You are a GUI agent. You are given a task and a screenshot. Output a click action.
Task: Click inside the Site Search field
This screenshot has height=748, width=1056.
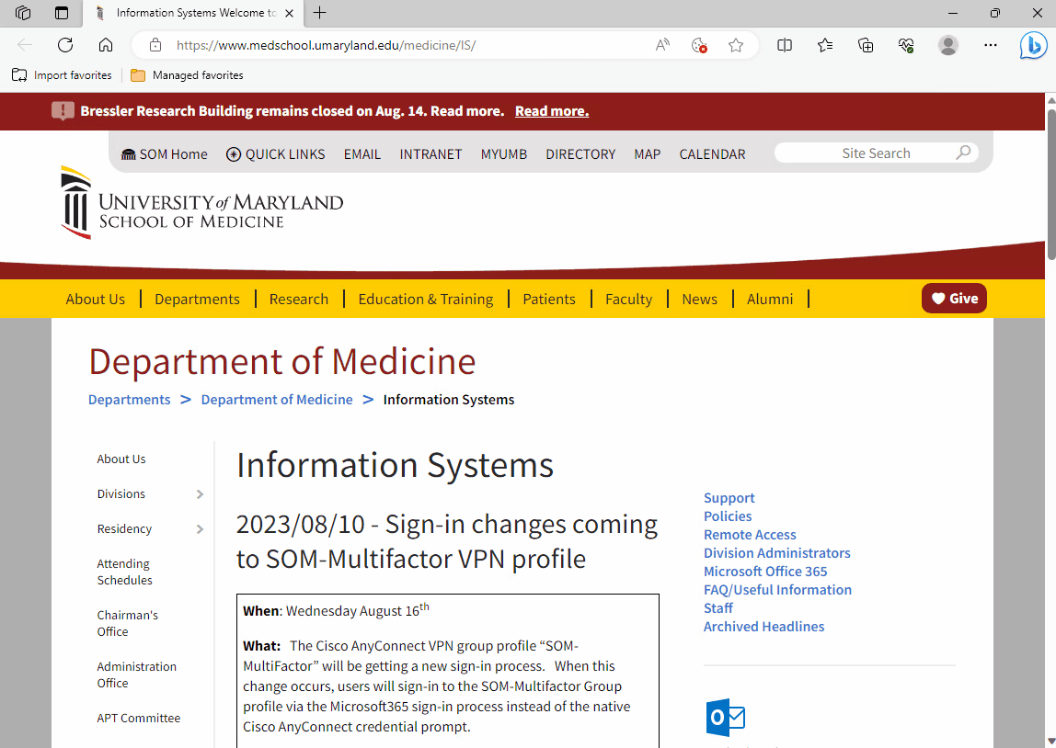coord(865,153)
